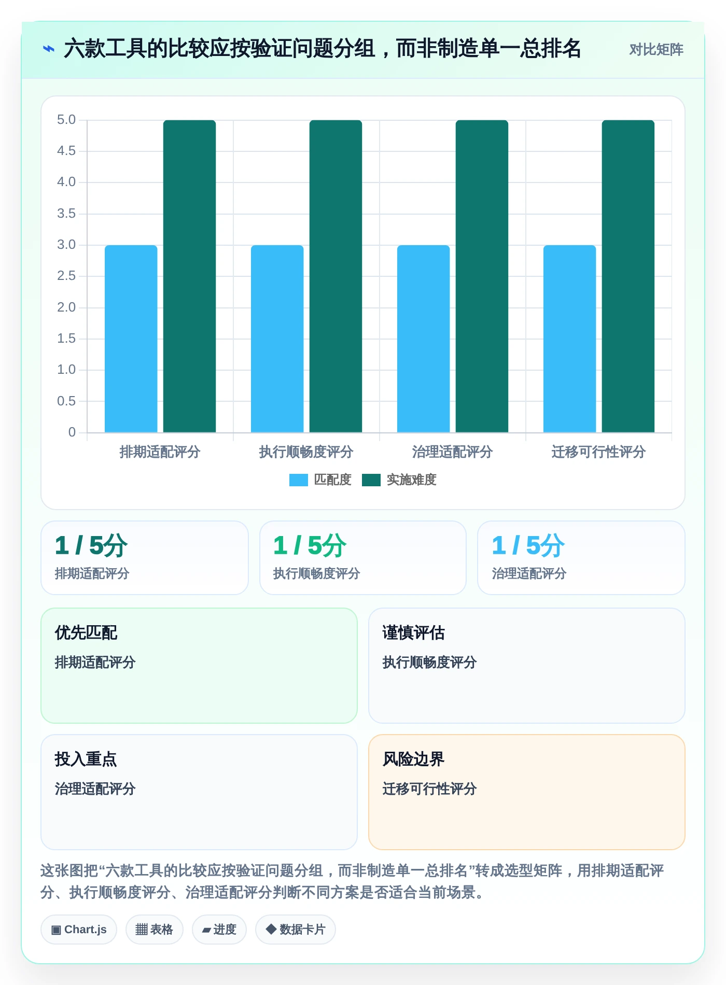Click the blue bar for 执行顺畅度评分

pyautogui.click(x=277, y=339)
